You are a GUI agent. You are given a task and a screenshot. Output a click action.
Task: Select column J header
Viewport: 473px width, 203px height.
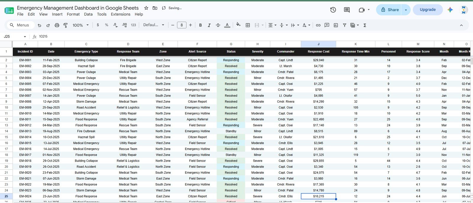tap(318, 44)
